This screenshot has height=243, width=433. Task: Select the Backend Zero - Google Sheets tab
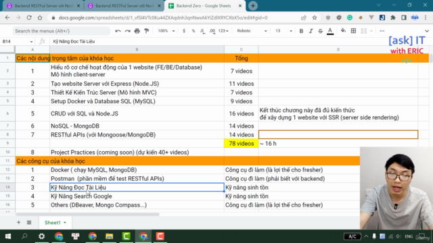[x=205, y=5]
